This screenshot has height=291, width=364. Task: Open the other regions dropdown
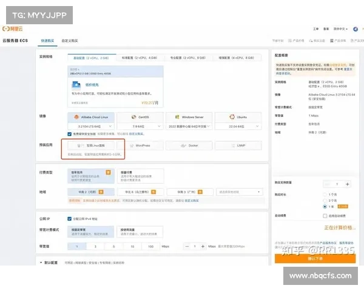click(x=240, y=192)
